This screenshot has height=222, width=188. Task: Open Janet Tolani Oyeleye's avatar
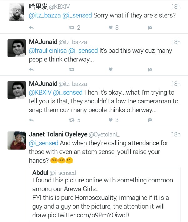(x=16, y=140)
